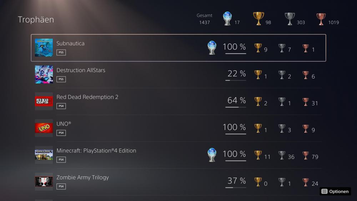The width and height of the screenshot is (357, 201).
Task: Open the Red Dead Redemption 2 cover thumbnail
Action: 44,101
